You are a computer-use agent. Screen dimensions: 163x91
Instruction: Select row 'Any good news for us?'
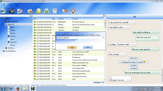click(69, 76)
